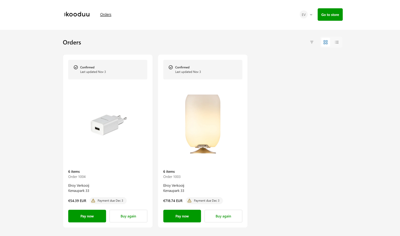
Task: Buy again the USB charger order
Action: click(x=128, y=216)
